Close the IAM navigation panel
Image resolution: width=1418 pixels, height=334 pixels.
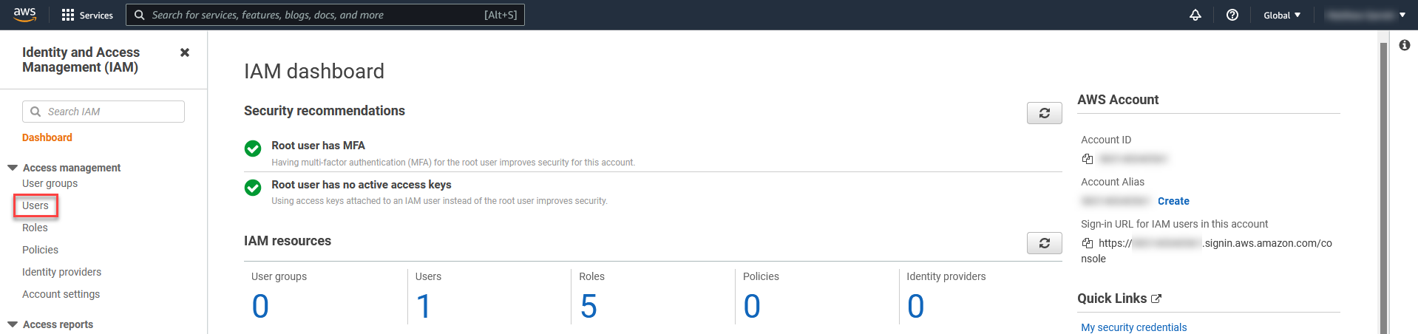[185, 52]
